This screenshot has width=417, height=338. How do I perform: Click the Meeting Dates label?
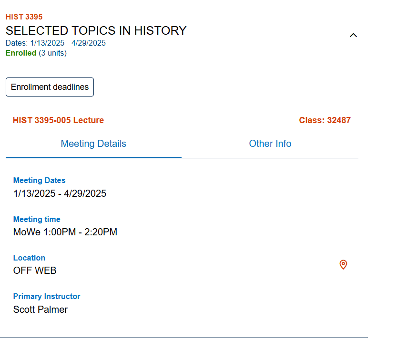coord(39,181)
